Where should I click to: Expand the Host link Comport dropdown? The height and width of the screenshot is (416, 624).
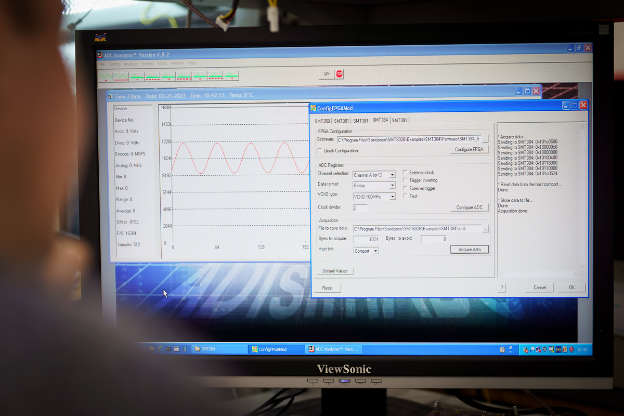pyautogui.click(x=366, y=251)
